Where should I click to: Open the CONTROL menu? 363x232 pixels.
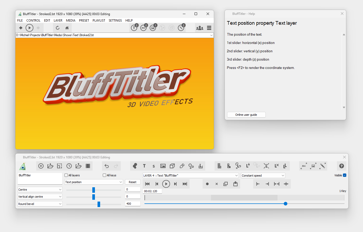[33, 21]
